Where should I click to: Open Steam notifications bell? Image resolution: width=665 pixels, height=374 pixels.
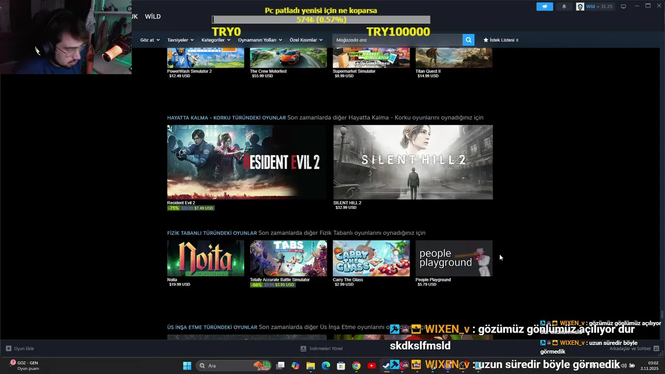pos(564,6)
